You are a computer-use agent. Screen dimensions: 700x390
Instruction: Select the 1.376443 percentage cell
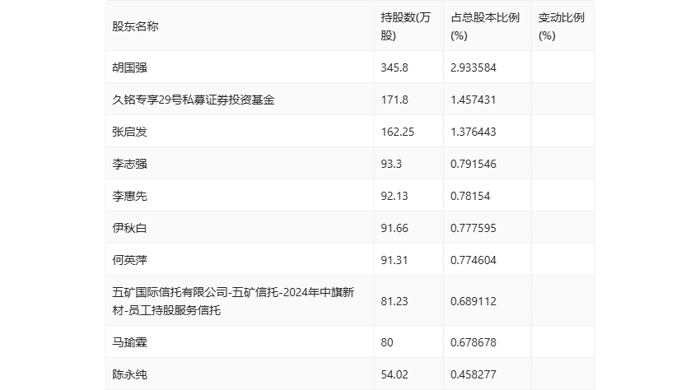click(474, 132)
